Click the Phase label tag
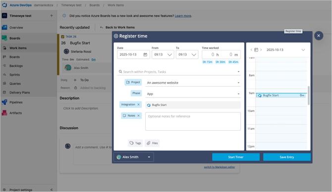The width and height of the screenshot is (332, 192). pyautogui.click(x=136, y=93)
